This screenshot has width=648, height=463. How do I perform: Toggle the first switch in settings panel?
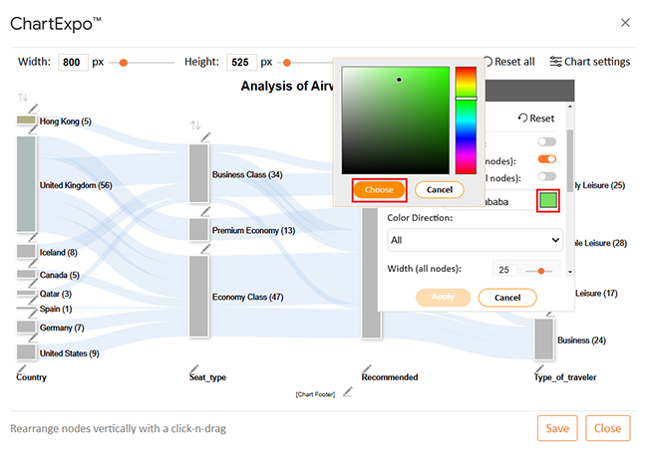(x=546, y=142)
